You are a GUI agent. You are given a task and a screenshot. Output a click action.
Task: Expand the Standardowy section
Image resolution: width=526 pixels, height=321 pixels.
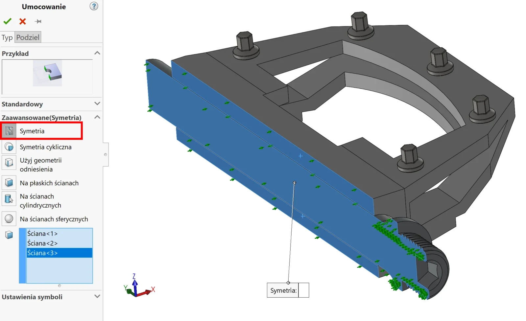click(97, 103)
